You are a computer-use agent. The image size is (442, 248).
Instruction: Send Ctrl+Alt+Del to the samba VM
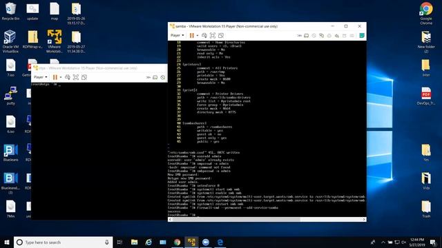click(x=204, y=35)
